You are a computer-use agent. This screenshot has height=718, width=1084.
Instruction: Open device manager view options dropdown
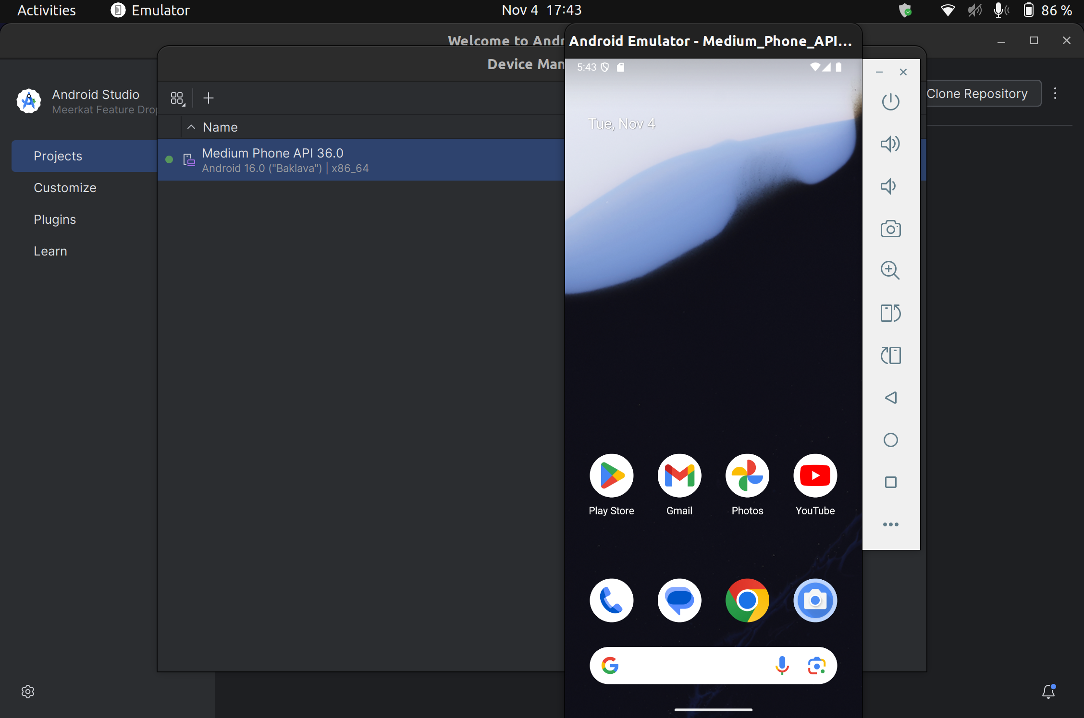177,98
